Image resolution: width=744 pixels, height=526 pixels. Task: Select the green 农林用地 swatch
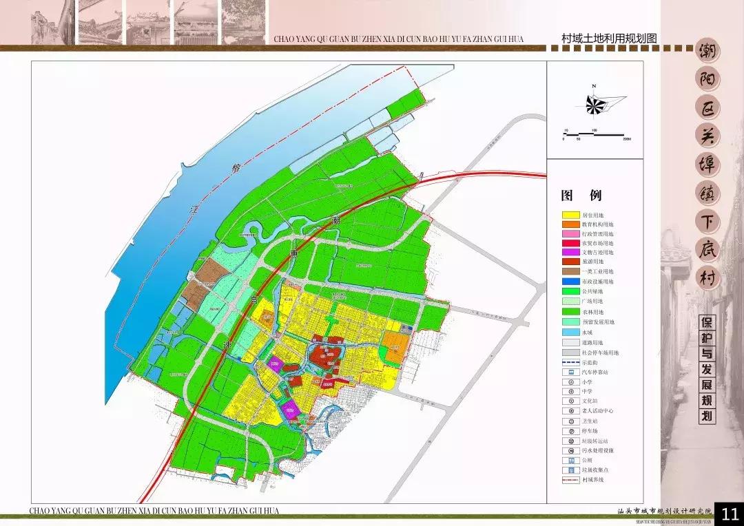(x=571, y=312)
